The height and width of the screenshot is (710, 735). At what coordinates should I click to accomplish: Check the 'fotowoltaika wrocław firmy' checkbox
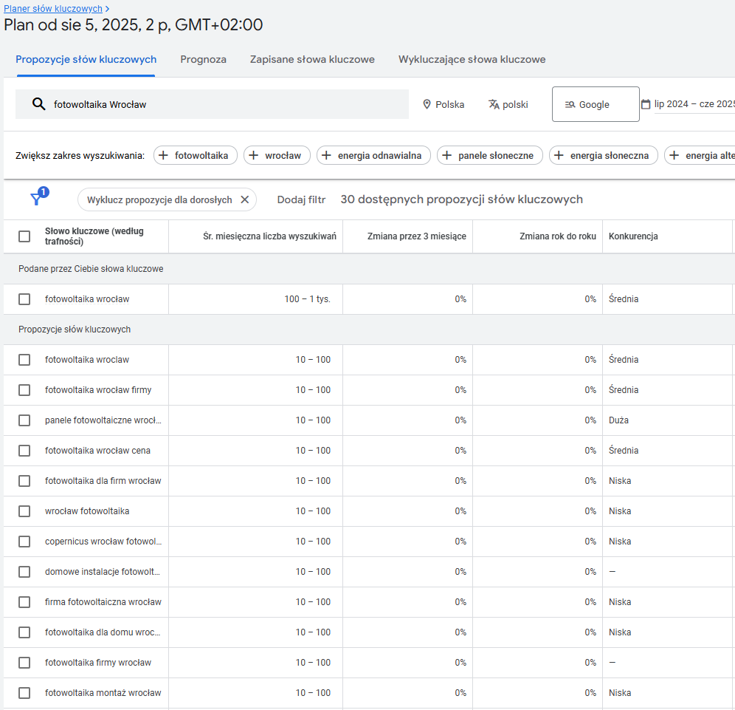[24, 390]
